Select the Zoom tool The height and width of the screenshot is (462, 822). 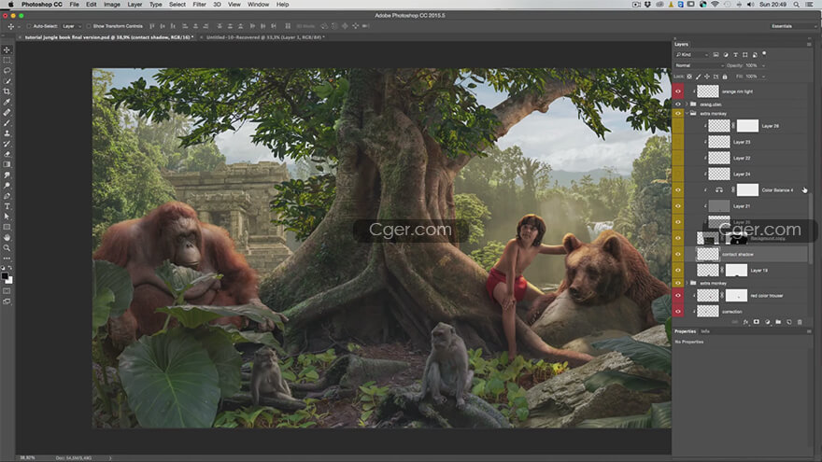tap(7, 248)
